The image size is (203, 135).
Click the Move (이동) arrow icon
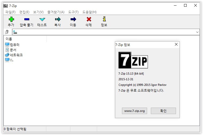pos(73,19)
